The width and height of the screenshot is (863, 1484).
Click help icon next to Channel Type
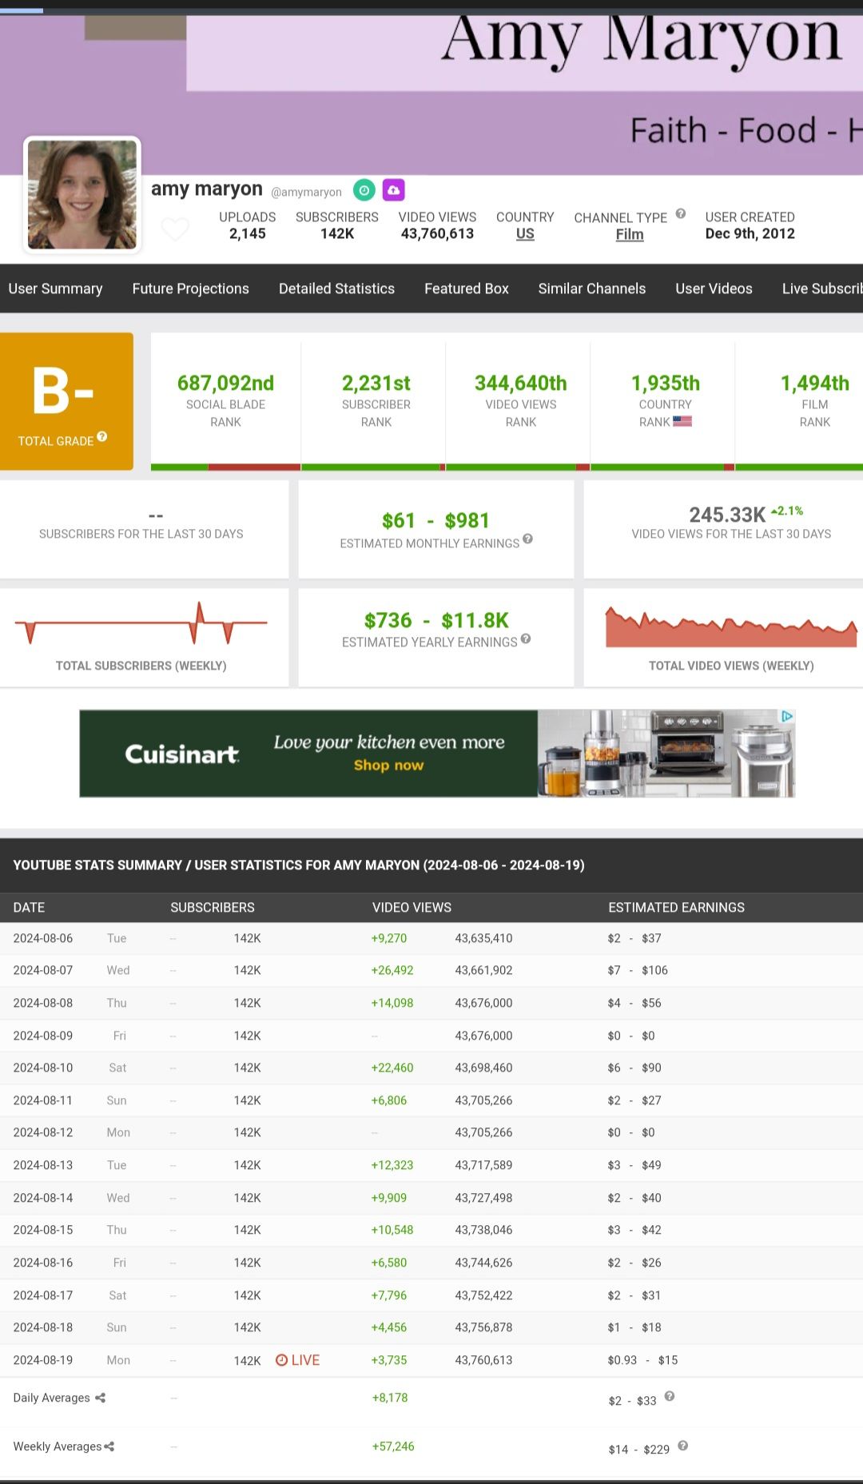(x=681, y=213)
